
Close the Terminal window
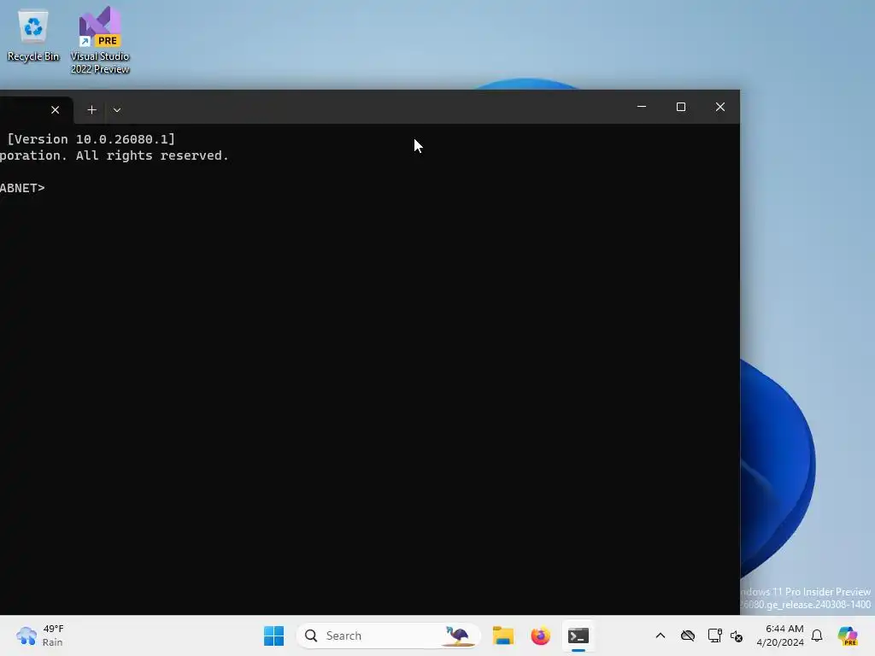point(720,107)
